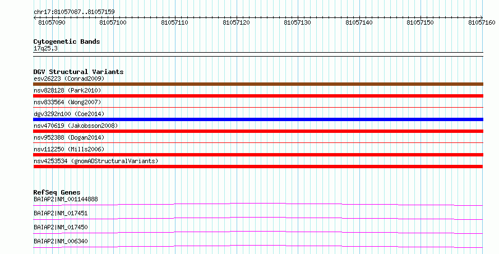Click ruler position 81057130
The height and width of the screenshot is (254, 499).
tap(297, 22)
